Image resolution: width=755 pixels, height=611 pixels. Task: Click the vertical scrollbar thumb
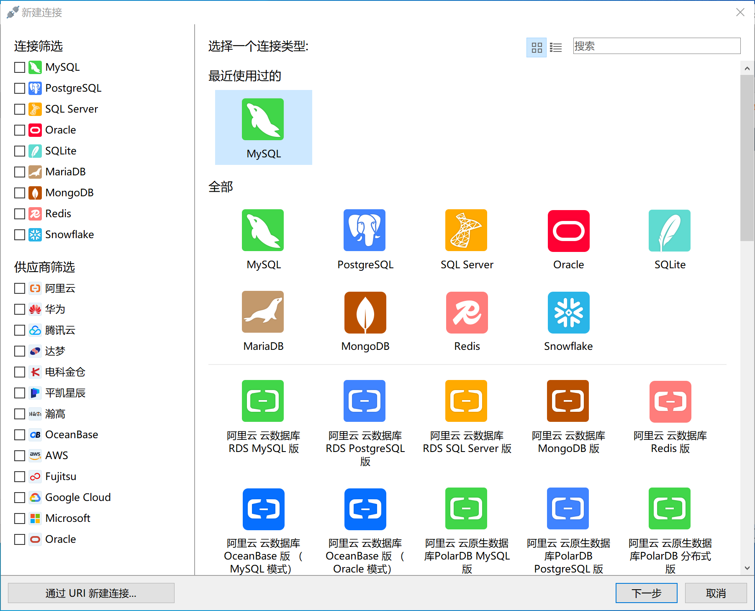click(x=747, y=158)
